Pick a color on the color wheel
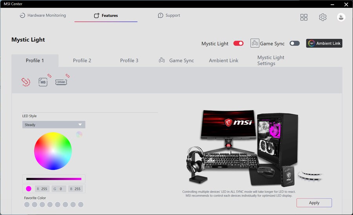Image resolution: width=353 pixels, height=215 pixels. (x=53, y=151)
